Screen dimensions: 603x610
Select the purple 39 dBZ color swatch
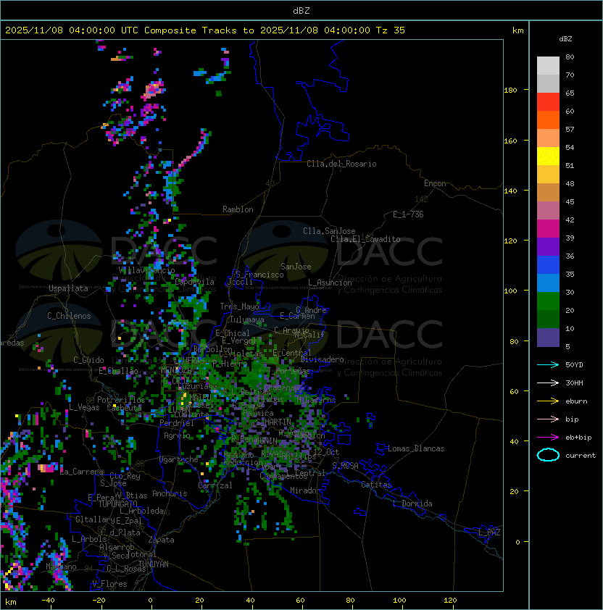(x=548, y=246)
